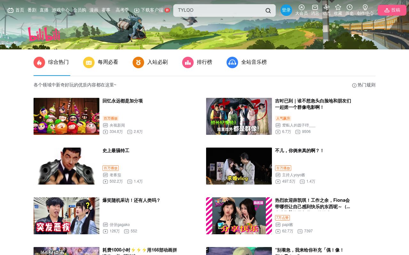The height and width of the screenshot is (255, 409).
Task: Click the UP icon beside 老番茄
Action: tap(105, 175)
